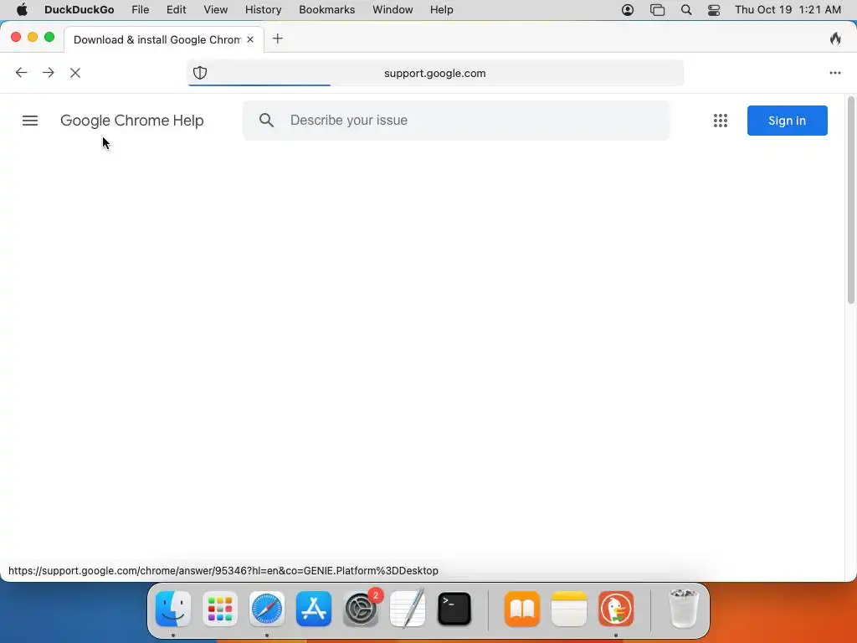Click the page vertical scrollbar thumb
857x643 pixels.
(851, 200)
